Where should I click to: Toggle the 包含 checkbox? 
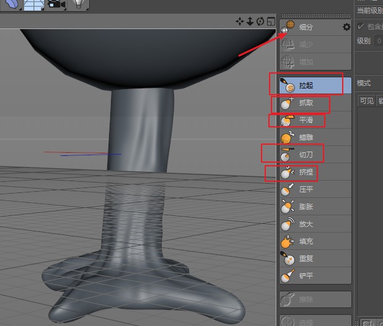coord(361,27)
